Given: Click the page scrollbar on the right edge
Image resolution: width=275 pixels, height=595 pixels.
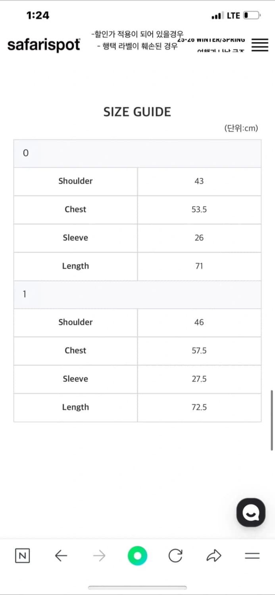Looking at the screenshot, I should coord(272,420).
